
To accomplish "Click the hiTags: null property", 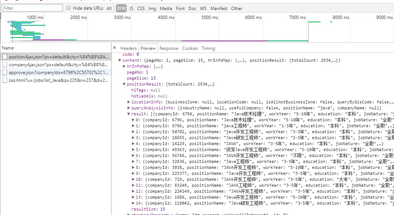I will (x=145, y=90).
